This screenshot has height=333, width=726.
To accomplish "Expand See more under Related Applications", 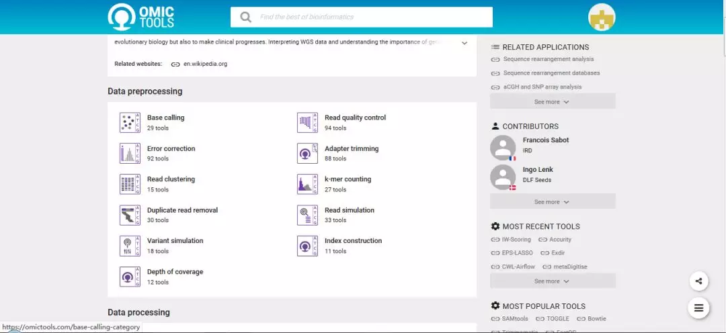I will coord(553,101).
